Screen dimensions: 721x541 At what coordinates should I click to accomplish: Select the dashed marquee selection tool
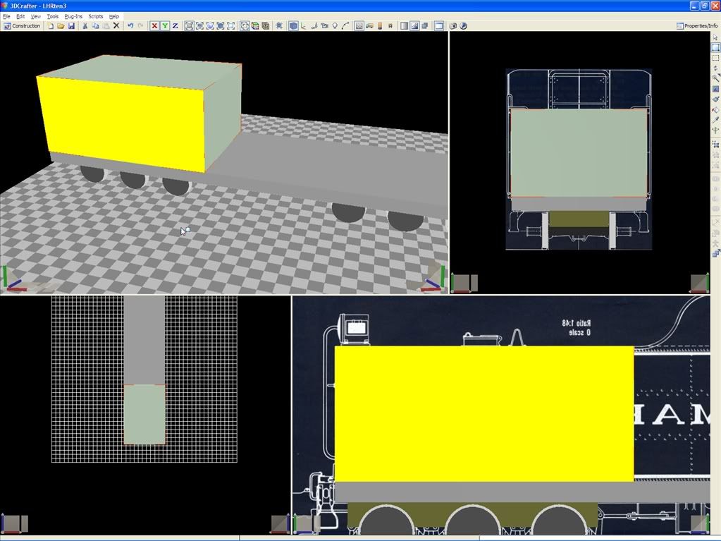click(715, 58)
